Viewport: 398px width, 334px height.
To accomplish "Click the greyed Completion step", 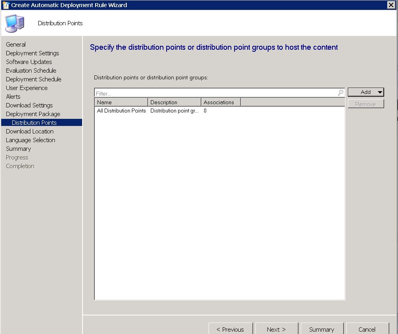I will click(x=20, y=166).
